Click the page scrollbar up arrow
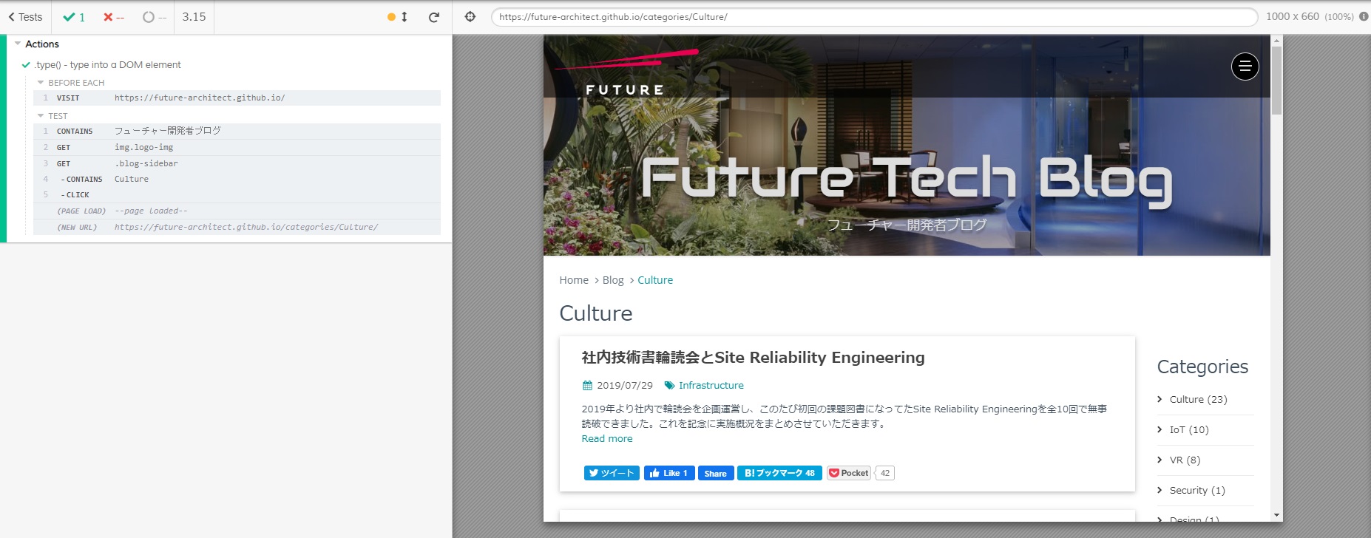This screenshot has height=538, width=1371. pyautogui.click(x=1276, y=41)
